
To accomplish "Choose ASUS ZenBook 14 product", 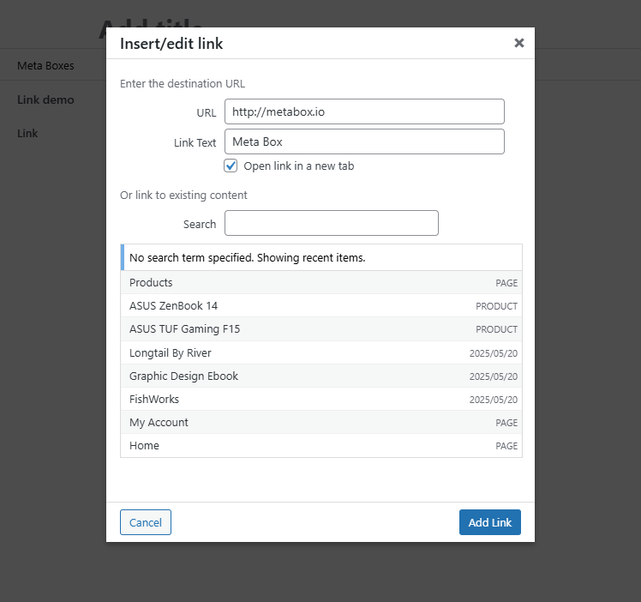I will 321,305.
